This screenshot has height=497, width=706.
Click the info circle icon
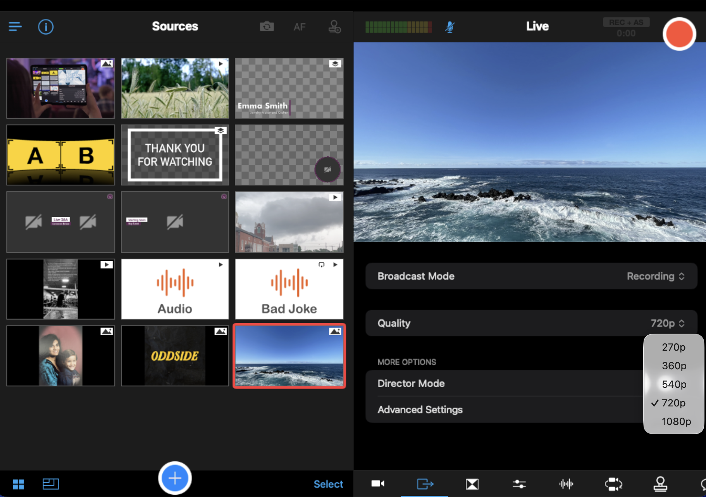(46, 27)
